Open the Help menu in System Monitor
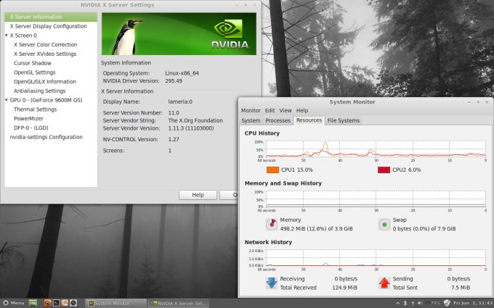Screen dimensions: 494x308 [x=302, y=111]
